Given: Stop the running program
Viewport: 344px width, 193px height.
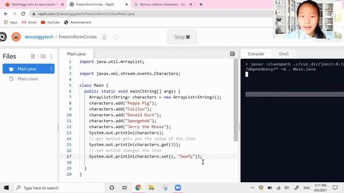Looking at the screenshot, I should pos(182,37).
